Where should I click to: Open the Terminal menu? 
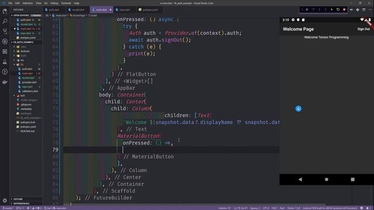pyautogui.click(x=66, y=3)
